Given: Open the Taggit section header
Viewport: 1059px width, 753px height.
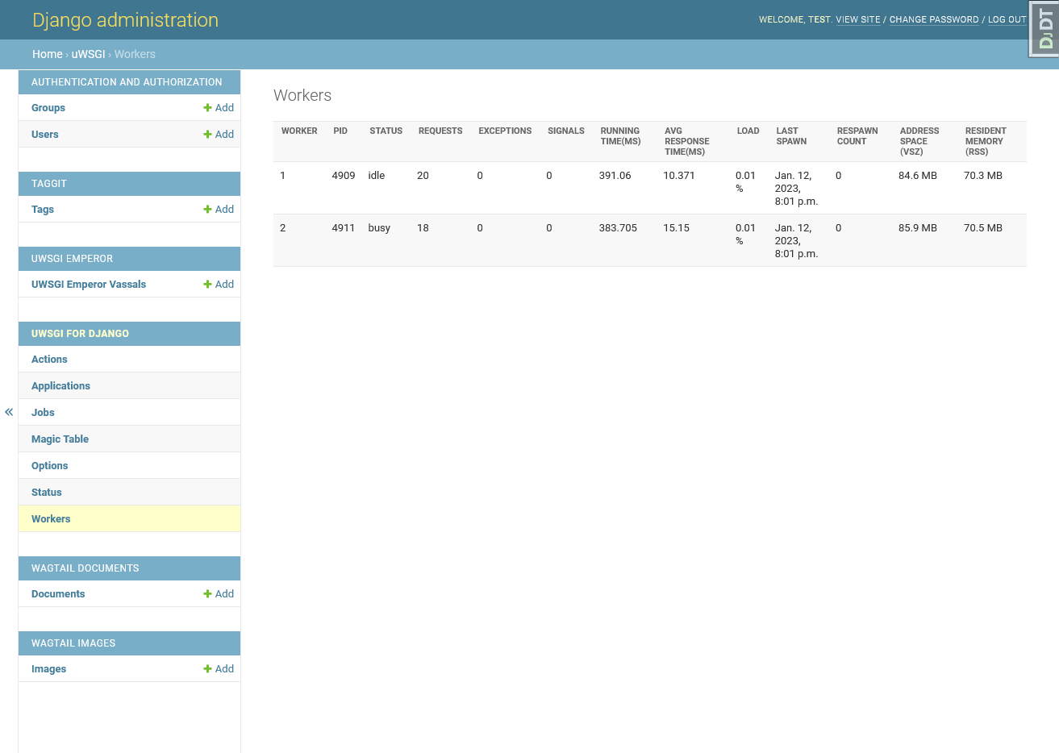Looking at the screenshot, I should [49, 184].
